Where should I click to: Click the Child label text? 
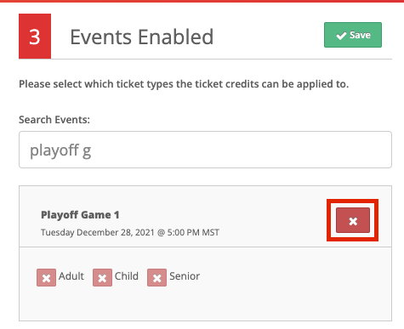[127, 276]
